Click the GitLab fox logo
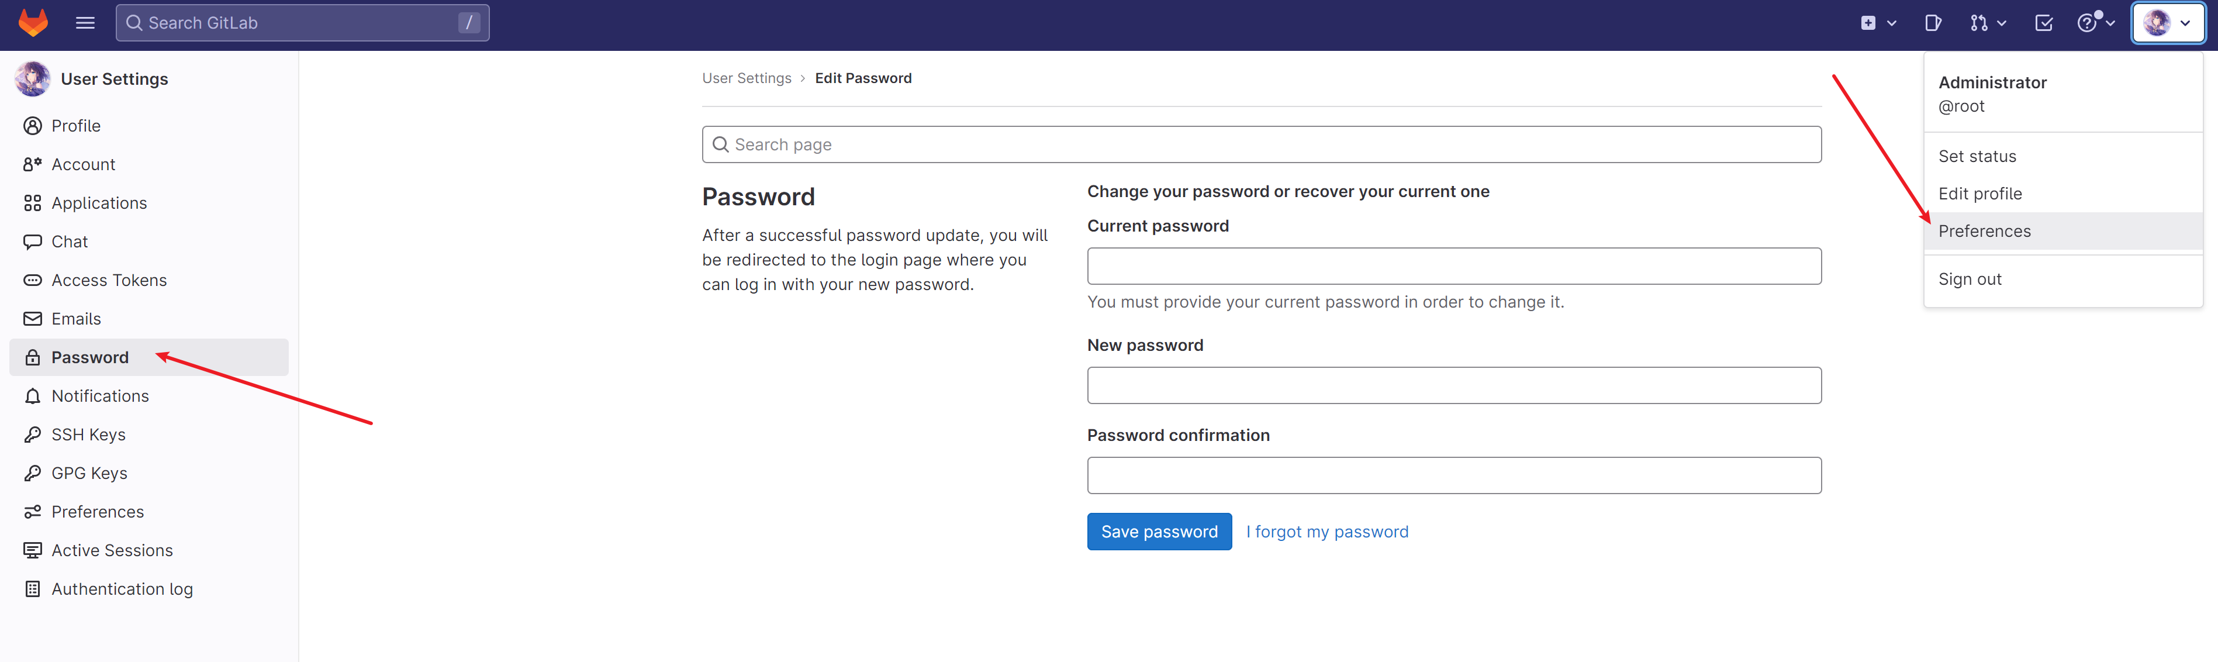This screenshot has width=2218, height=662. point(33,22)
